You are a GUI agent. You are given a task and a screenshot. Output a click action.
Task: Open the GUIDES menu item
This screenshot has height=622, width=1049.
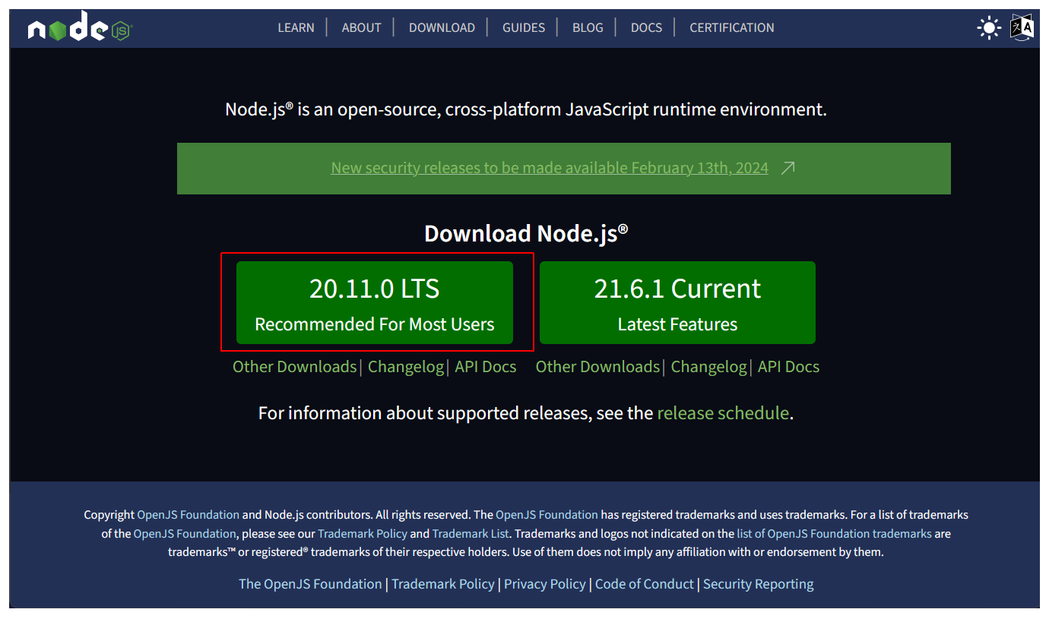[524, 27]
